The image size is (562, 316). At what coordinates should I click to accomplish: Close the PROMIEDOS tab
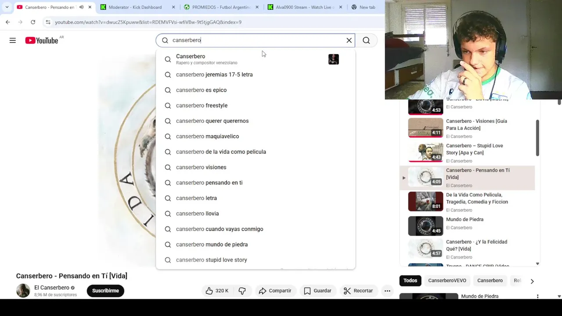point(257,7)
